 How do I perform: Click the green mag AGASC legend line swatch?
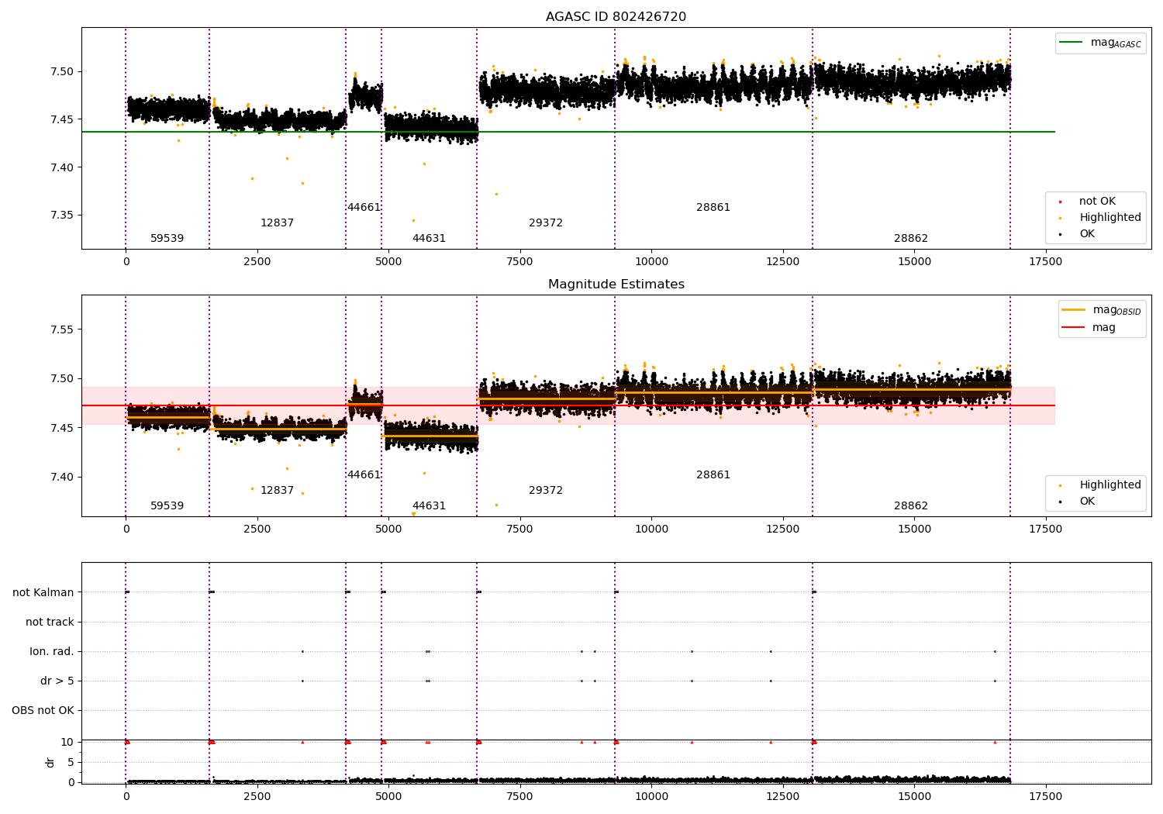click(x=1071, y=43)
